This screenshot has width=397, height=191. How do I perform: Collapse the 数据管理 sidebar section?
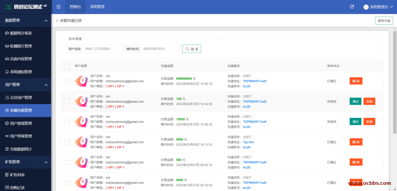pos(46,21)
